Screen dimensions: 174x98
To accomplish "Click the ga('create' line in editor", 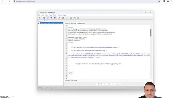I will (78, 37).
